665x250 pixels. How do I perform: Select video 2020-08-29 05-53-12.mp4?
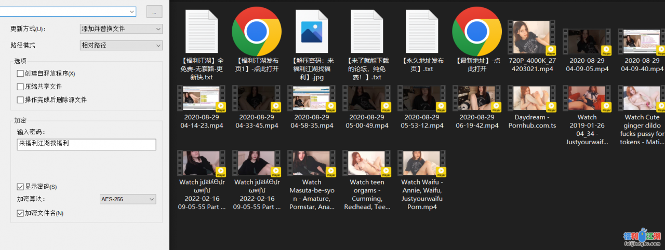point(421,99)
